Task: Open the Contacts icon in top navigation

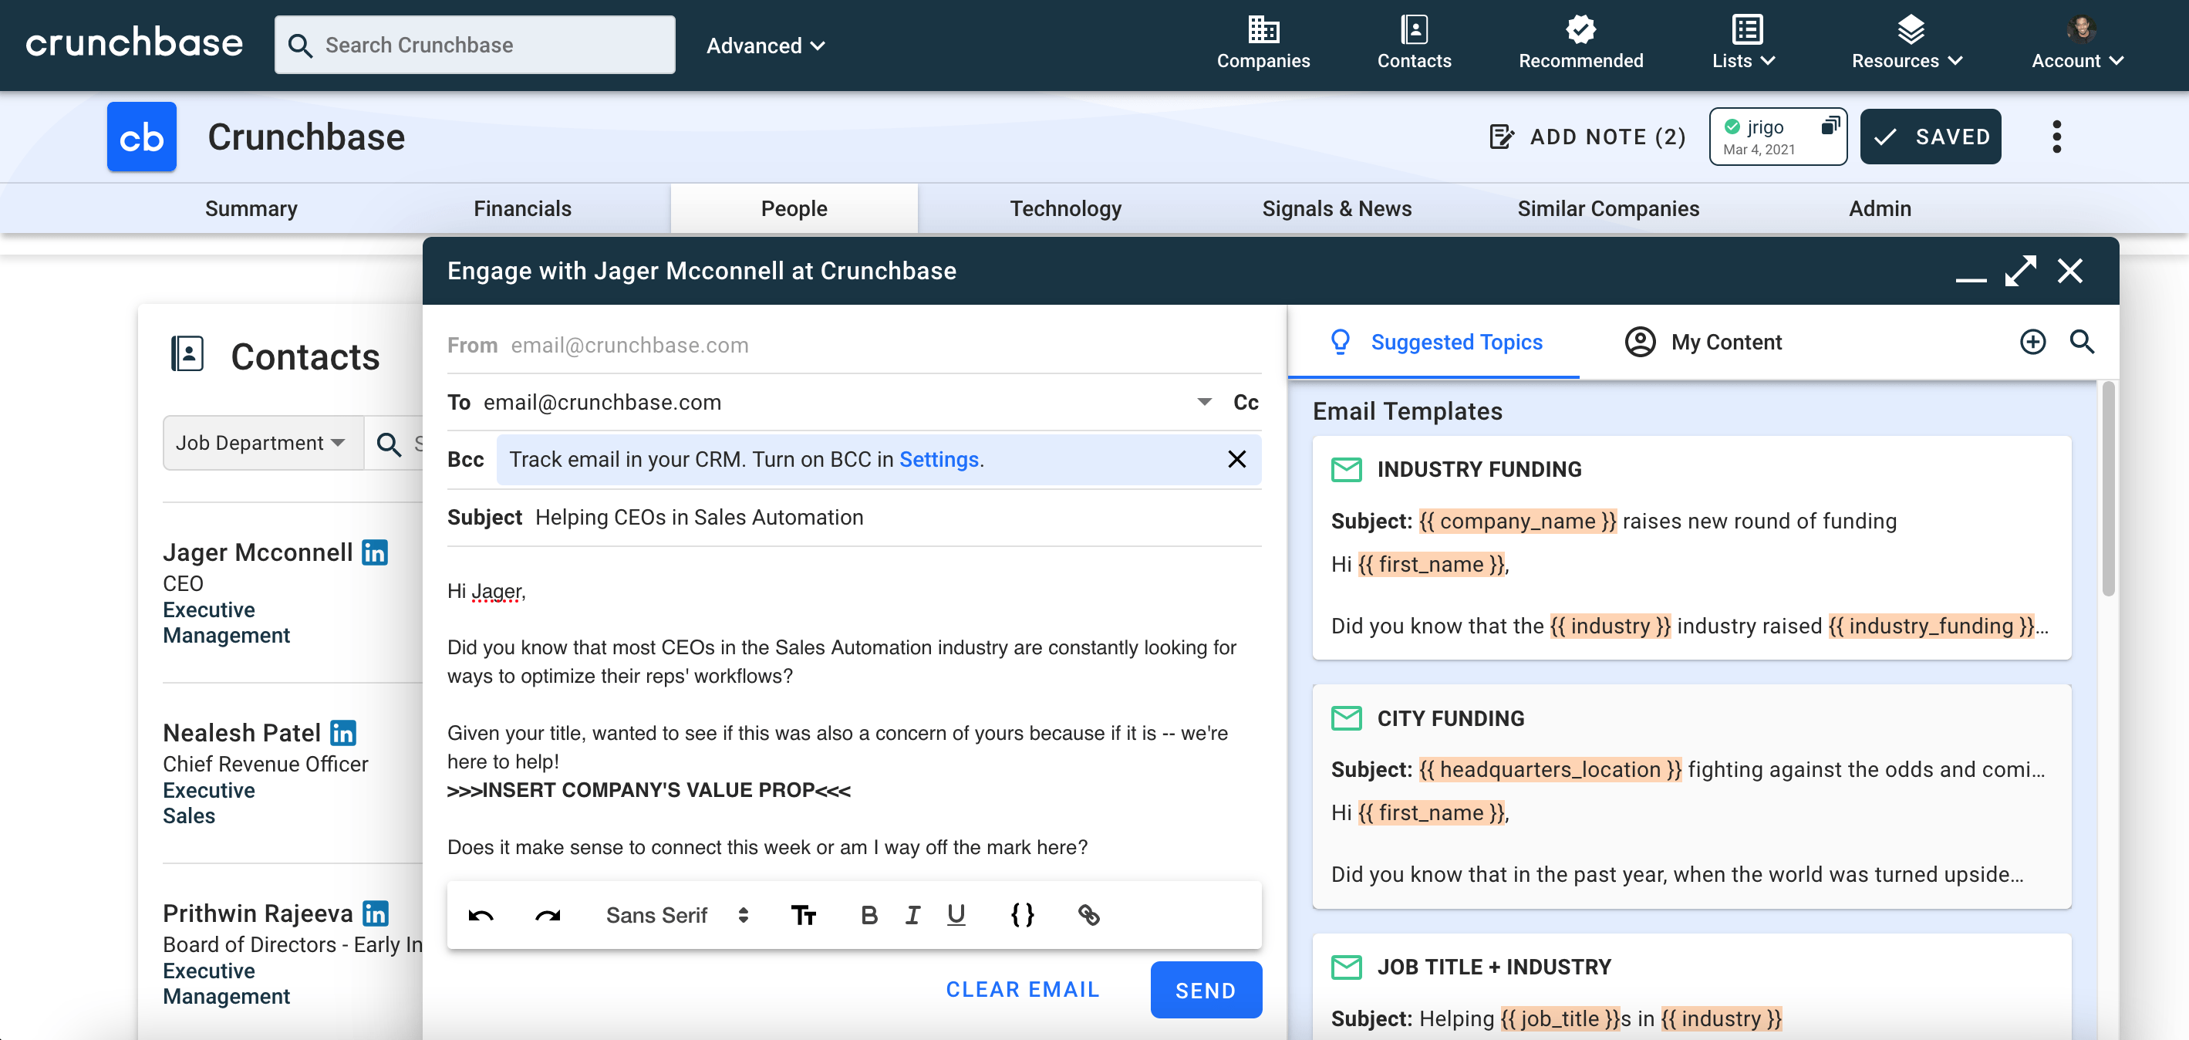Action: click(x=1413, y=32)
